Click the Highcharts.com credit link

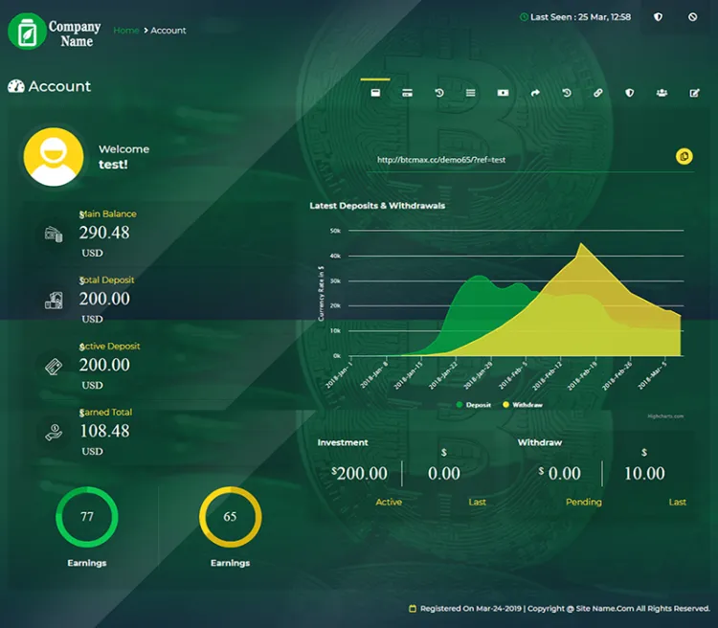click(x=665, y=416)
